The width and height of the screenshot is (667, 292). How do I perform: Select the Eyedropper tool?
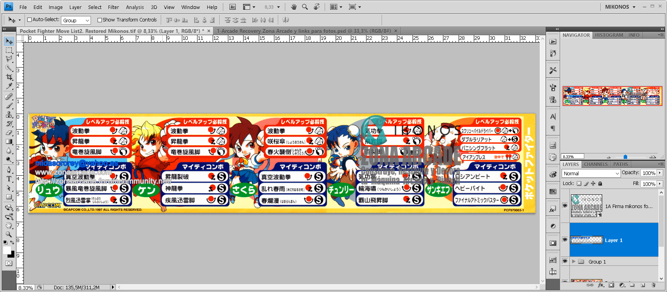(9, 86)
